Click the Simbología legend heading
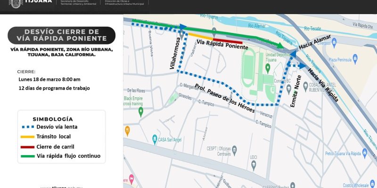377x188 pixels. point(52,119)
